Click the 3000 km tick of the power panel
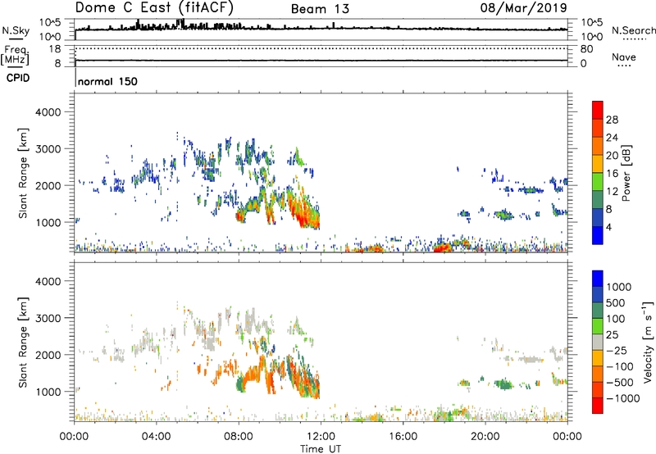Screen dimensions: 656x454 tap(48, 149)
